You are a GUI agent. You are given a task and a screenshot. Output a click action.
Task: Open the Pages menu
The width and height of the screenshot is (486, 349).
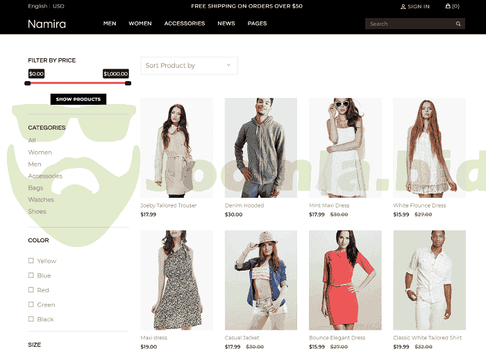coord(257,24)
